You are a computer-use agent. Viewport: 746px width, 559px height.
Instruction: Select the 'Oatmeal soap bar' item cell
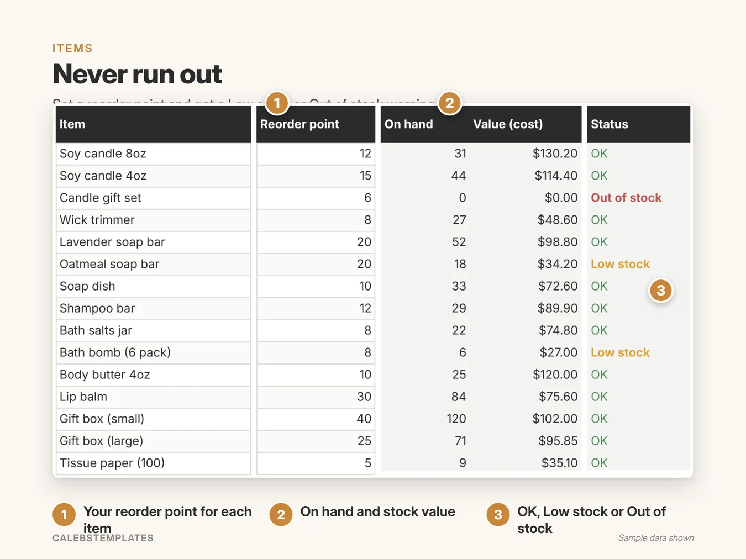pyautogui.click(x=154, y=264)
